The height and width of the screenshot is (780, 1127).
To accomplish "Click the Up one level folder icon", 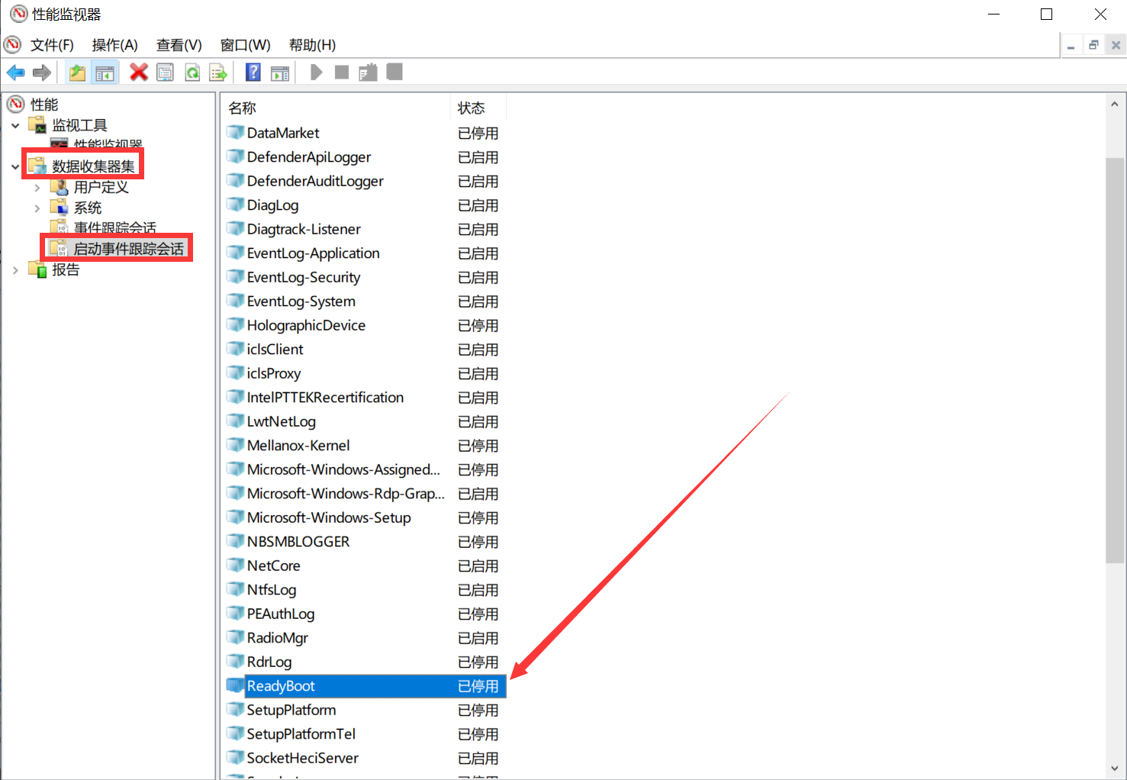I will [77, 73].
